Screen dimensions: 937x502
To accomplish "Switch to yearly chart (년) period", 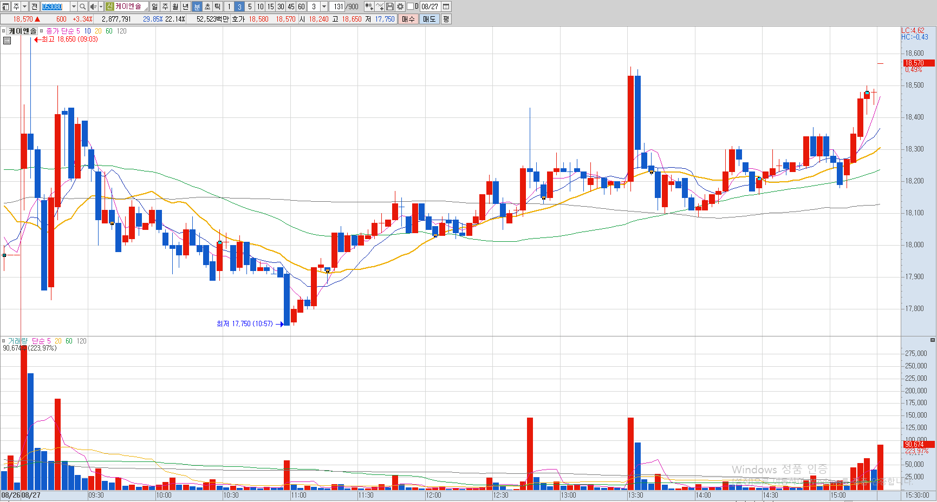I will (186, 6).
